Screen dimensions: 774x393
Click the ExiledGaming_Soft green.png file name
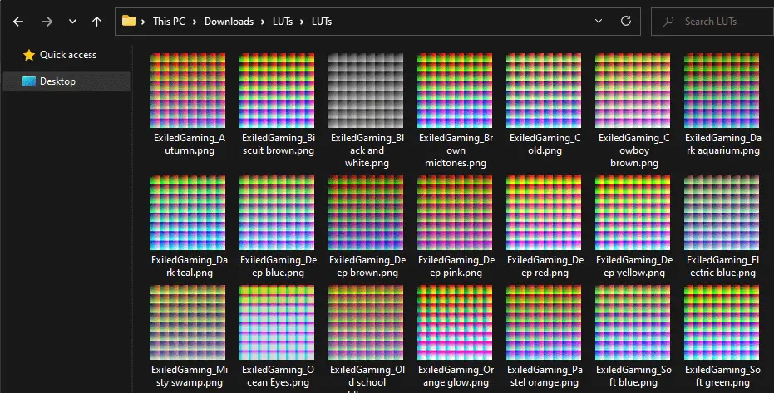722,376
